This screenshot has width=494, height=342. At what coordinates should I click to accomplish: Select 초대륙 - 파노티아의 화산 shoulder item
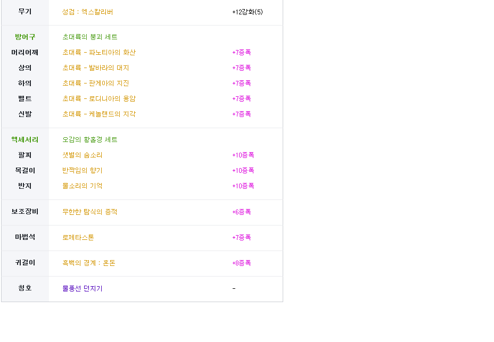99,52
